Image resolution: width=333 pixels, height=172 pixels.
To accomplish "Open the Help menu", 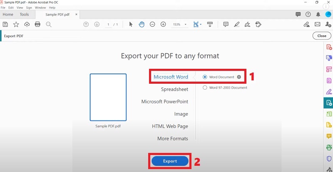I will point(52,7).
